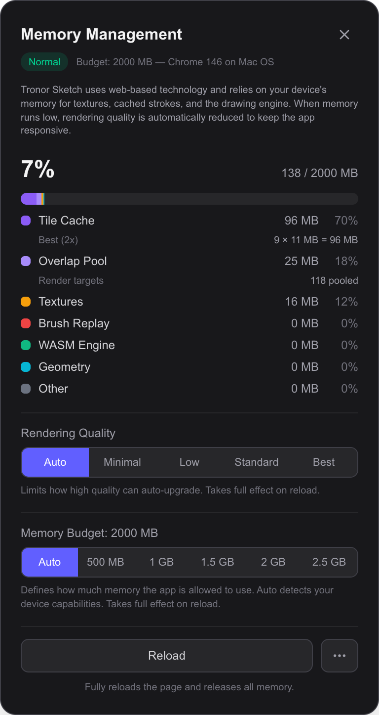Screen dimensions: 379x715
Task: Select the 1.5 GB budget tab
Action: coord(218,562)
